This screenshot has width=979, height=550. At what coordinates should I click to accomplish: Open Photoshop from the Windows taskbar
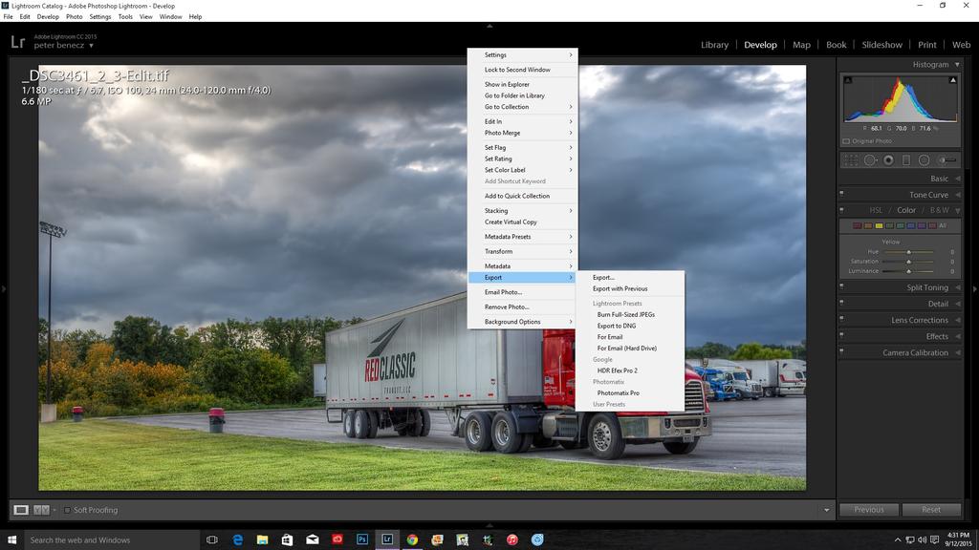362,539
